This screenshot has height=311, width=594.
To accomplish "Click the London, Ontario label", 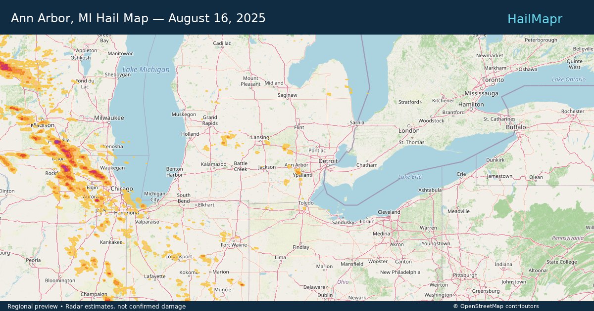I will [x=409, y=131].
